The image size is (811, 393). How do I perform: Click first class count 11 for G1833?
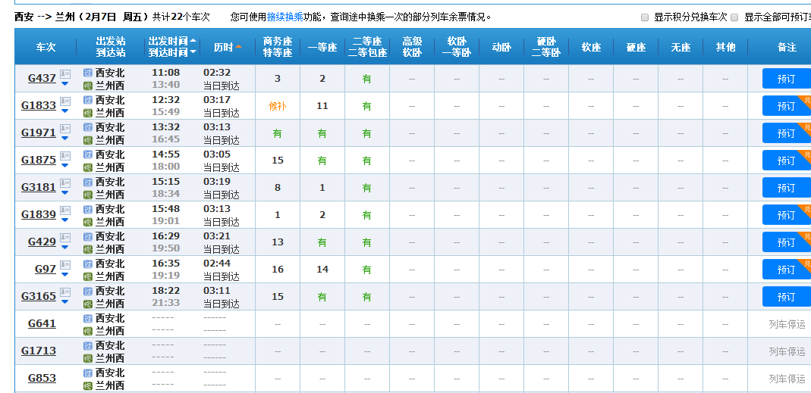coord(322,106)
